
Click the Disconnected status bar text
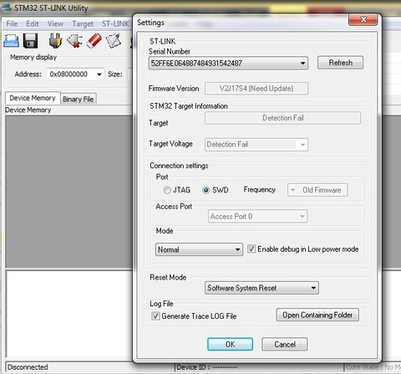coord(28,367)
